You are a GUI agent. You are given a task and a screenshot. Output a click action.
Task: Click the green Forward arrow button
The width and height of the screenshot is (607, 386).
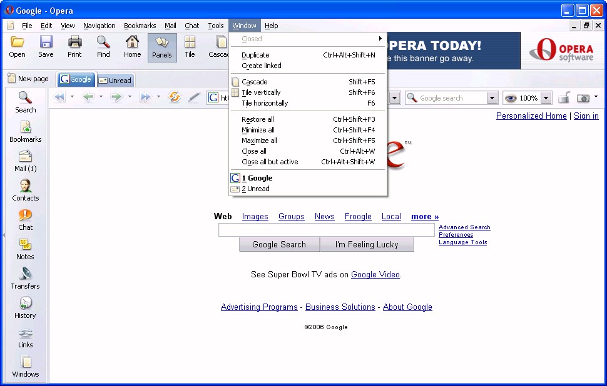116,97
